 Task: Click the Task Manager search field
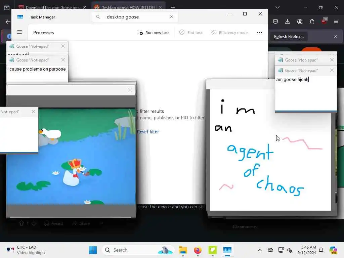tap(134, 17)
